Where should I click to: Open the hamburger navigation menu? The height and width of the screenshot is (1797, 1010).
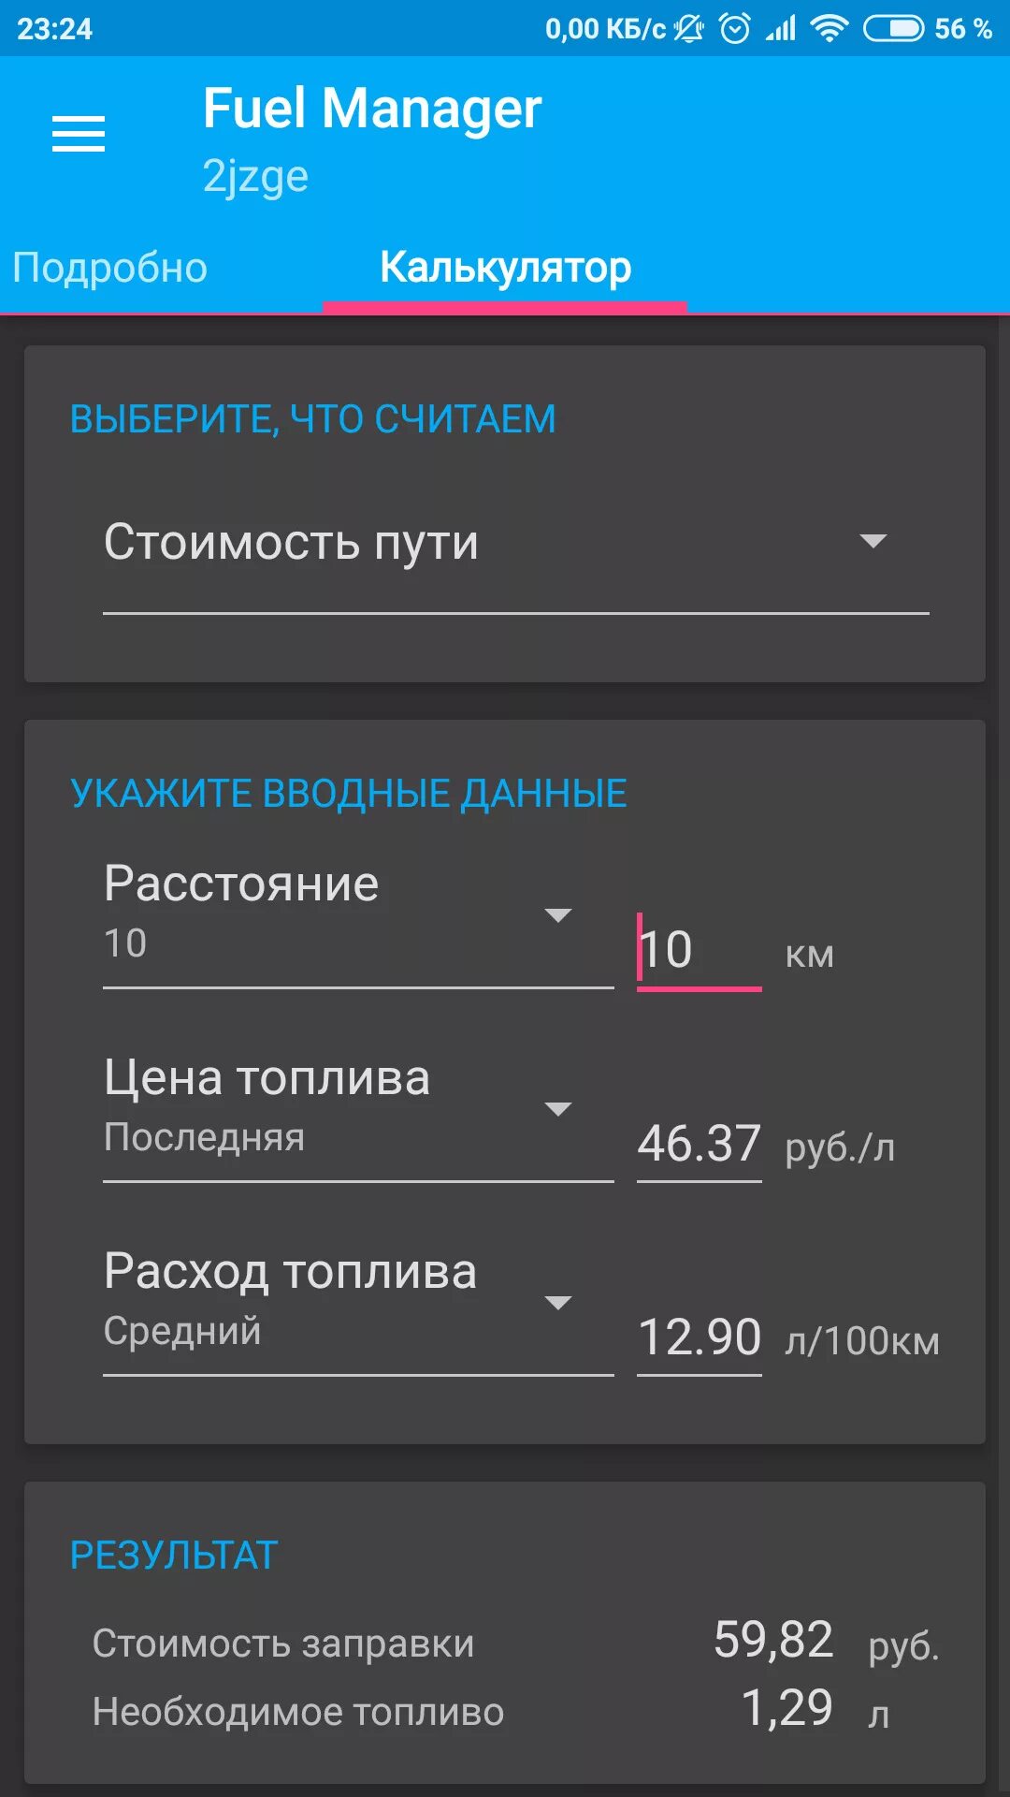pyautogui.click(x=79, y=134)
